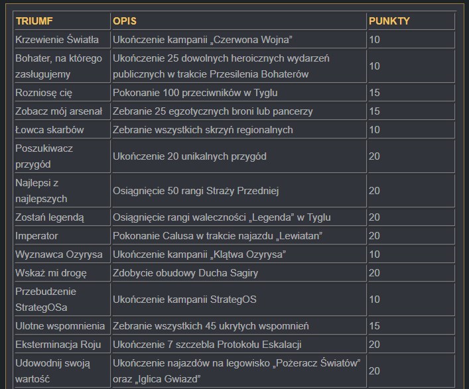Select 'Zdobycie obudowy Ducha Sagiry' description

[x=185, y=273]
